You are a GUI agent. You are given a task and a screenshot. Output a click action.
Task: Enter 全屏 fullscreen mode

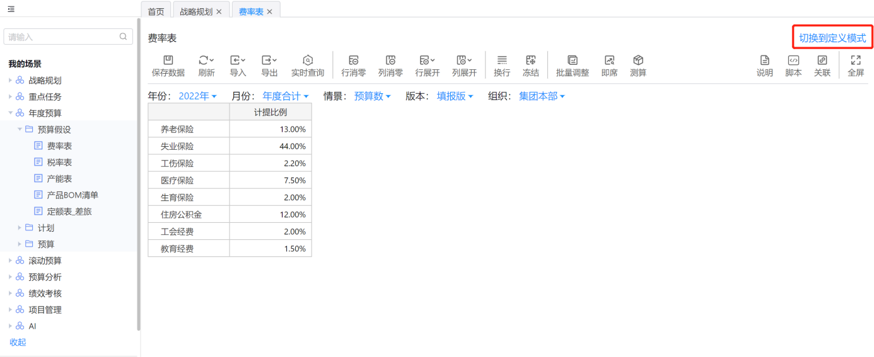[856, 60]
